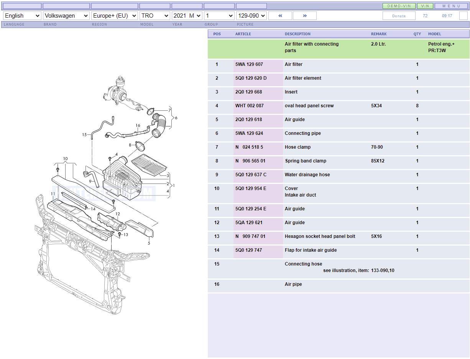The width and height of the screenshot is (470, 359).
Task: Select article 5Q0 129 620 D
Action: pos(251,78)
